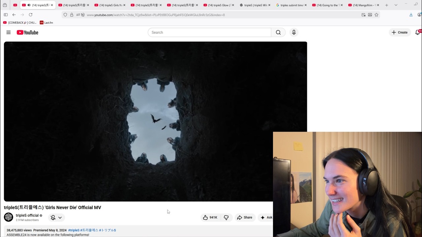The image size is (422, 237).
Task: Click the 38,475,883 views text
Action: click(19, 230)
